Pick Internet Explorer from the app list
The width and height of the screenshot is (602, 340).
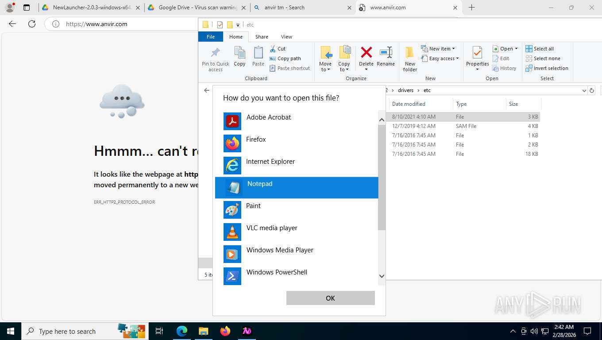[x=297, y=165]
